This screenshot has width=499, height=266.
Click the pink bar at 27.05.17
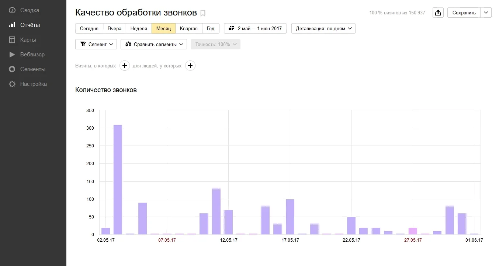[413, 231]
